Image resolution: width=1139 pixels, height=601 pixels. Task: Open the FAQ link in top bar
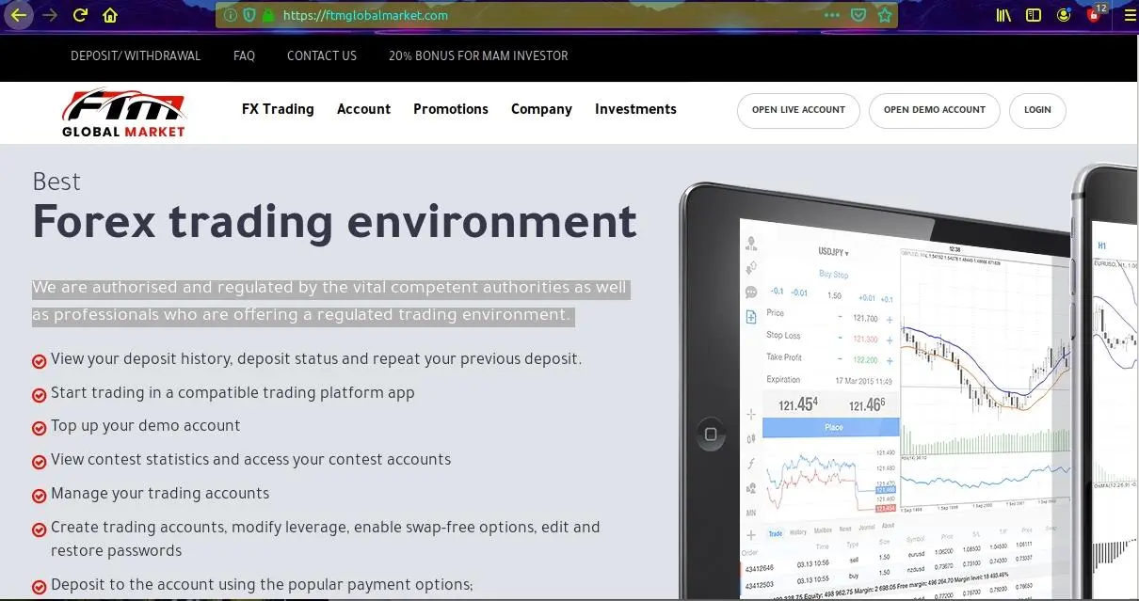coord(244,55)
